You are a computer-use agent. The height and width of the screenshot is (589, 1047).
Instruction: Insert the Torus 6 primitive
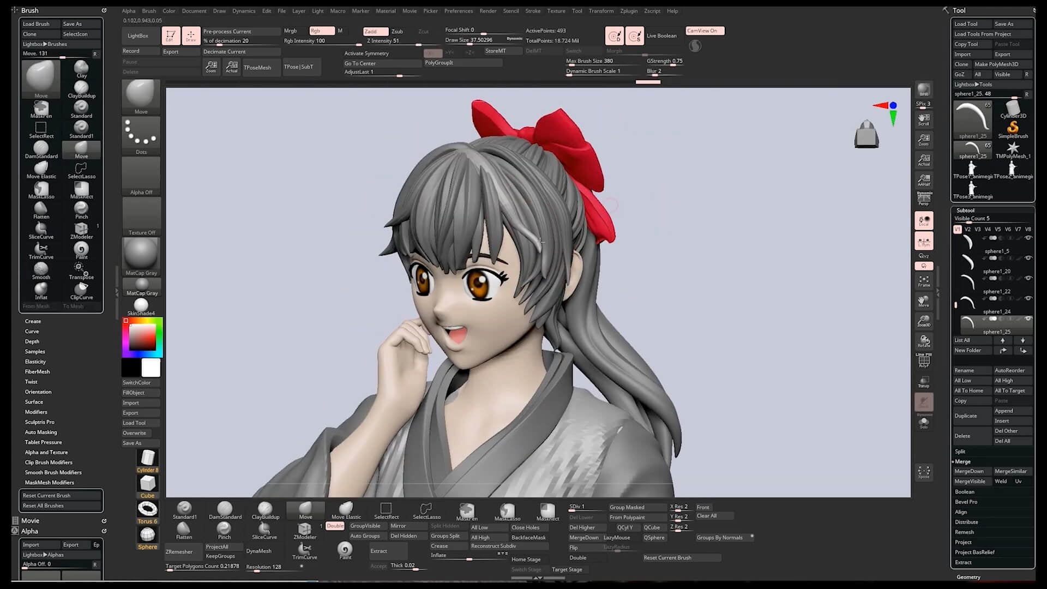pos(147,513)
